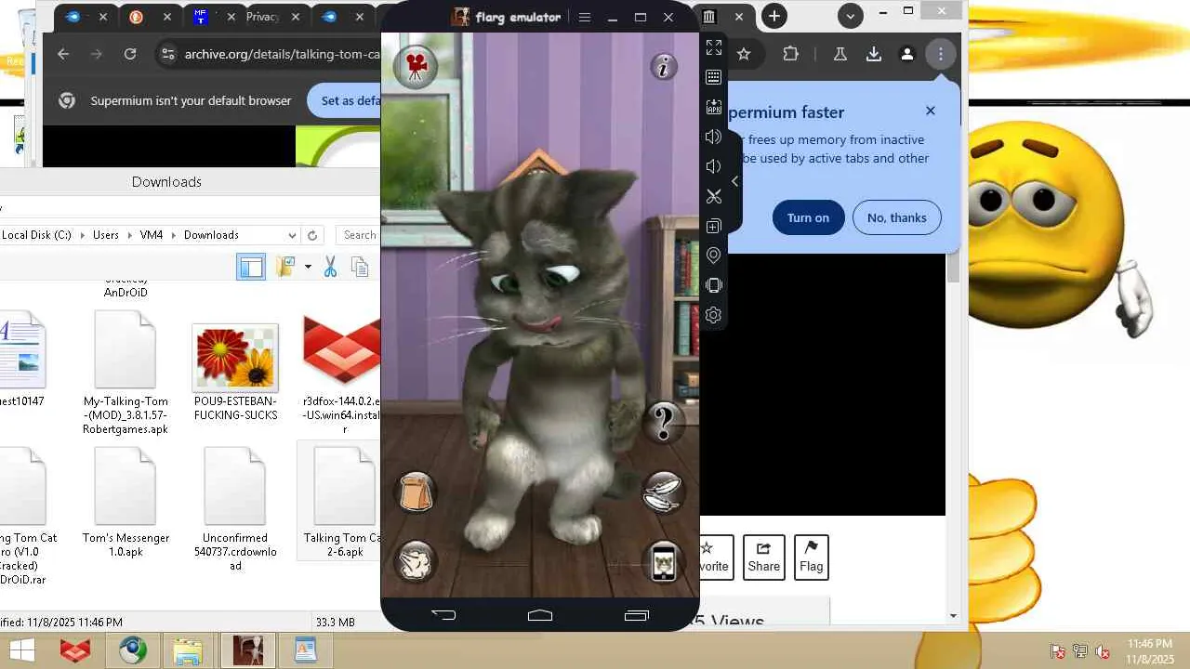Open the flask experiments icon in the browser

click(x=840, y=54)
